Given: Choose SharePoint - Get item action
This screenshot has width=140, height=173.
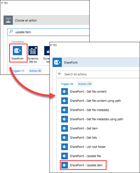Looking at the screenshot, I should click(84, 128).
